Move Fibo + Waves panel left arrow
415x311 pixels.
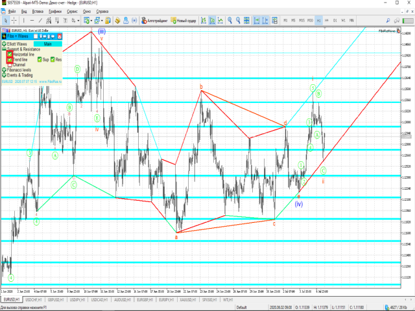coord(53,36)
